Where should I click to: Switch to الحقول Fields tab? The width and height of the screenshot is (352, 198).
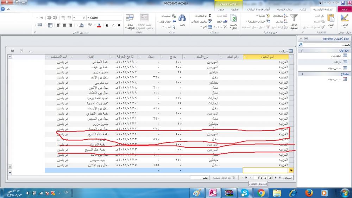tap(235, 9)
